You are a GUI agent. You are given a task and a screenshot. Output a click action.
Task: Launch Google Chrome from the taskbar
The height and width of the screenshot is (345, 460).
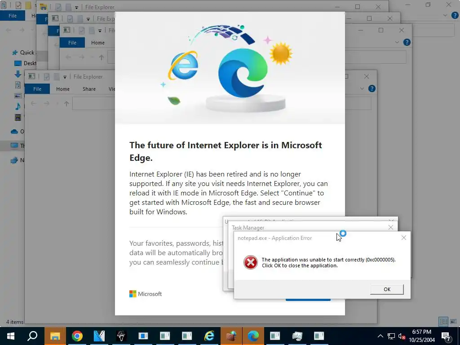point(77,336)
